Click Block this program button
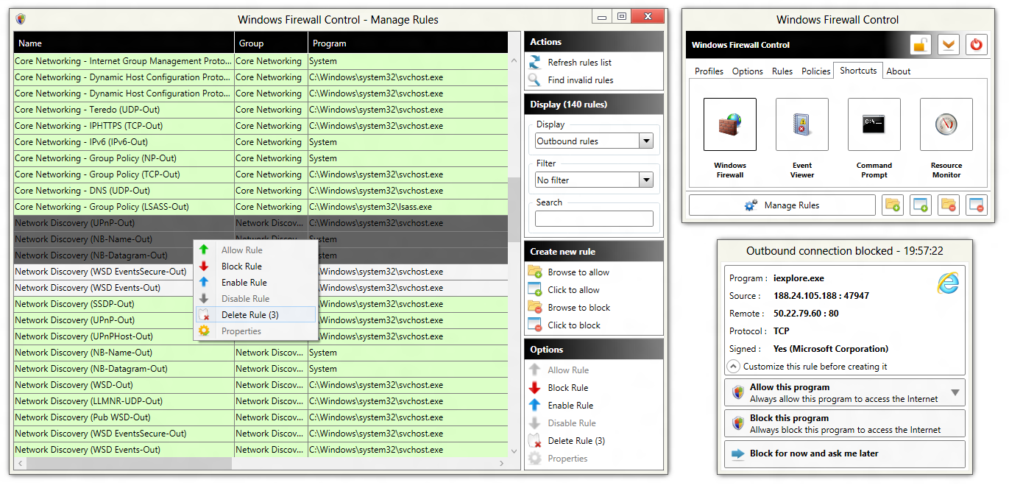 click(844, 424)
